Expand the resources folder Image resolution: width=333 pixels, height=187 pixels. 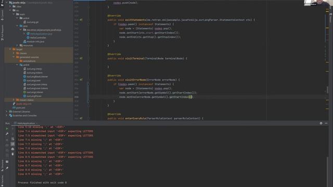click(17, 45)
